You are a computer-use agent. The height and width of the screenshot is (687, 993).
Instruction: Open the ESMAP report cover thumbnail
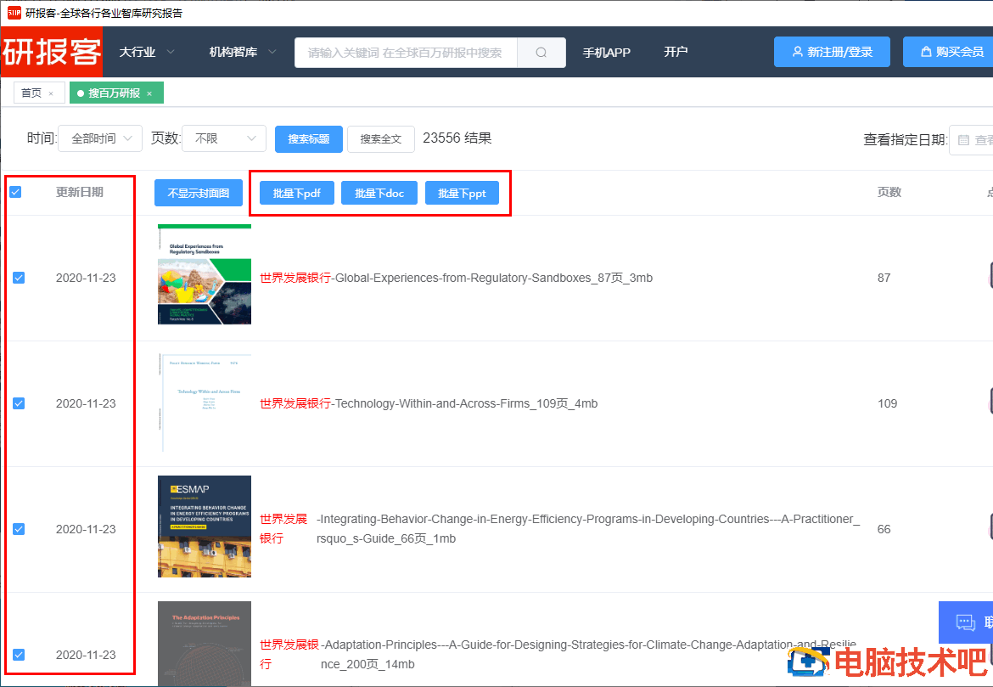point(205,527)
